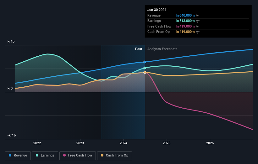Click the 2023 x-axis label
258x164 pixels.
pos(80,143)
